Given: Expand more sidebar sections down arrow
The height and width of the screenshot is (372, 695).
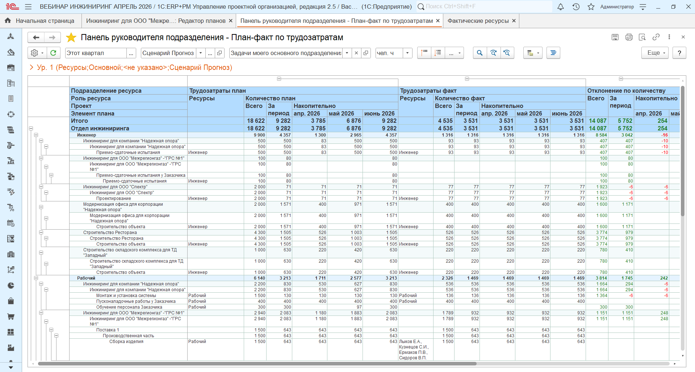Looking at the screenshot, I should click(11, 367).
